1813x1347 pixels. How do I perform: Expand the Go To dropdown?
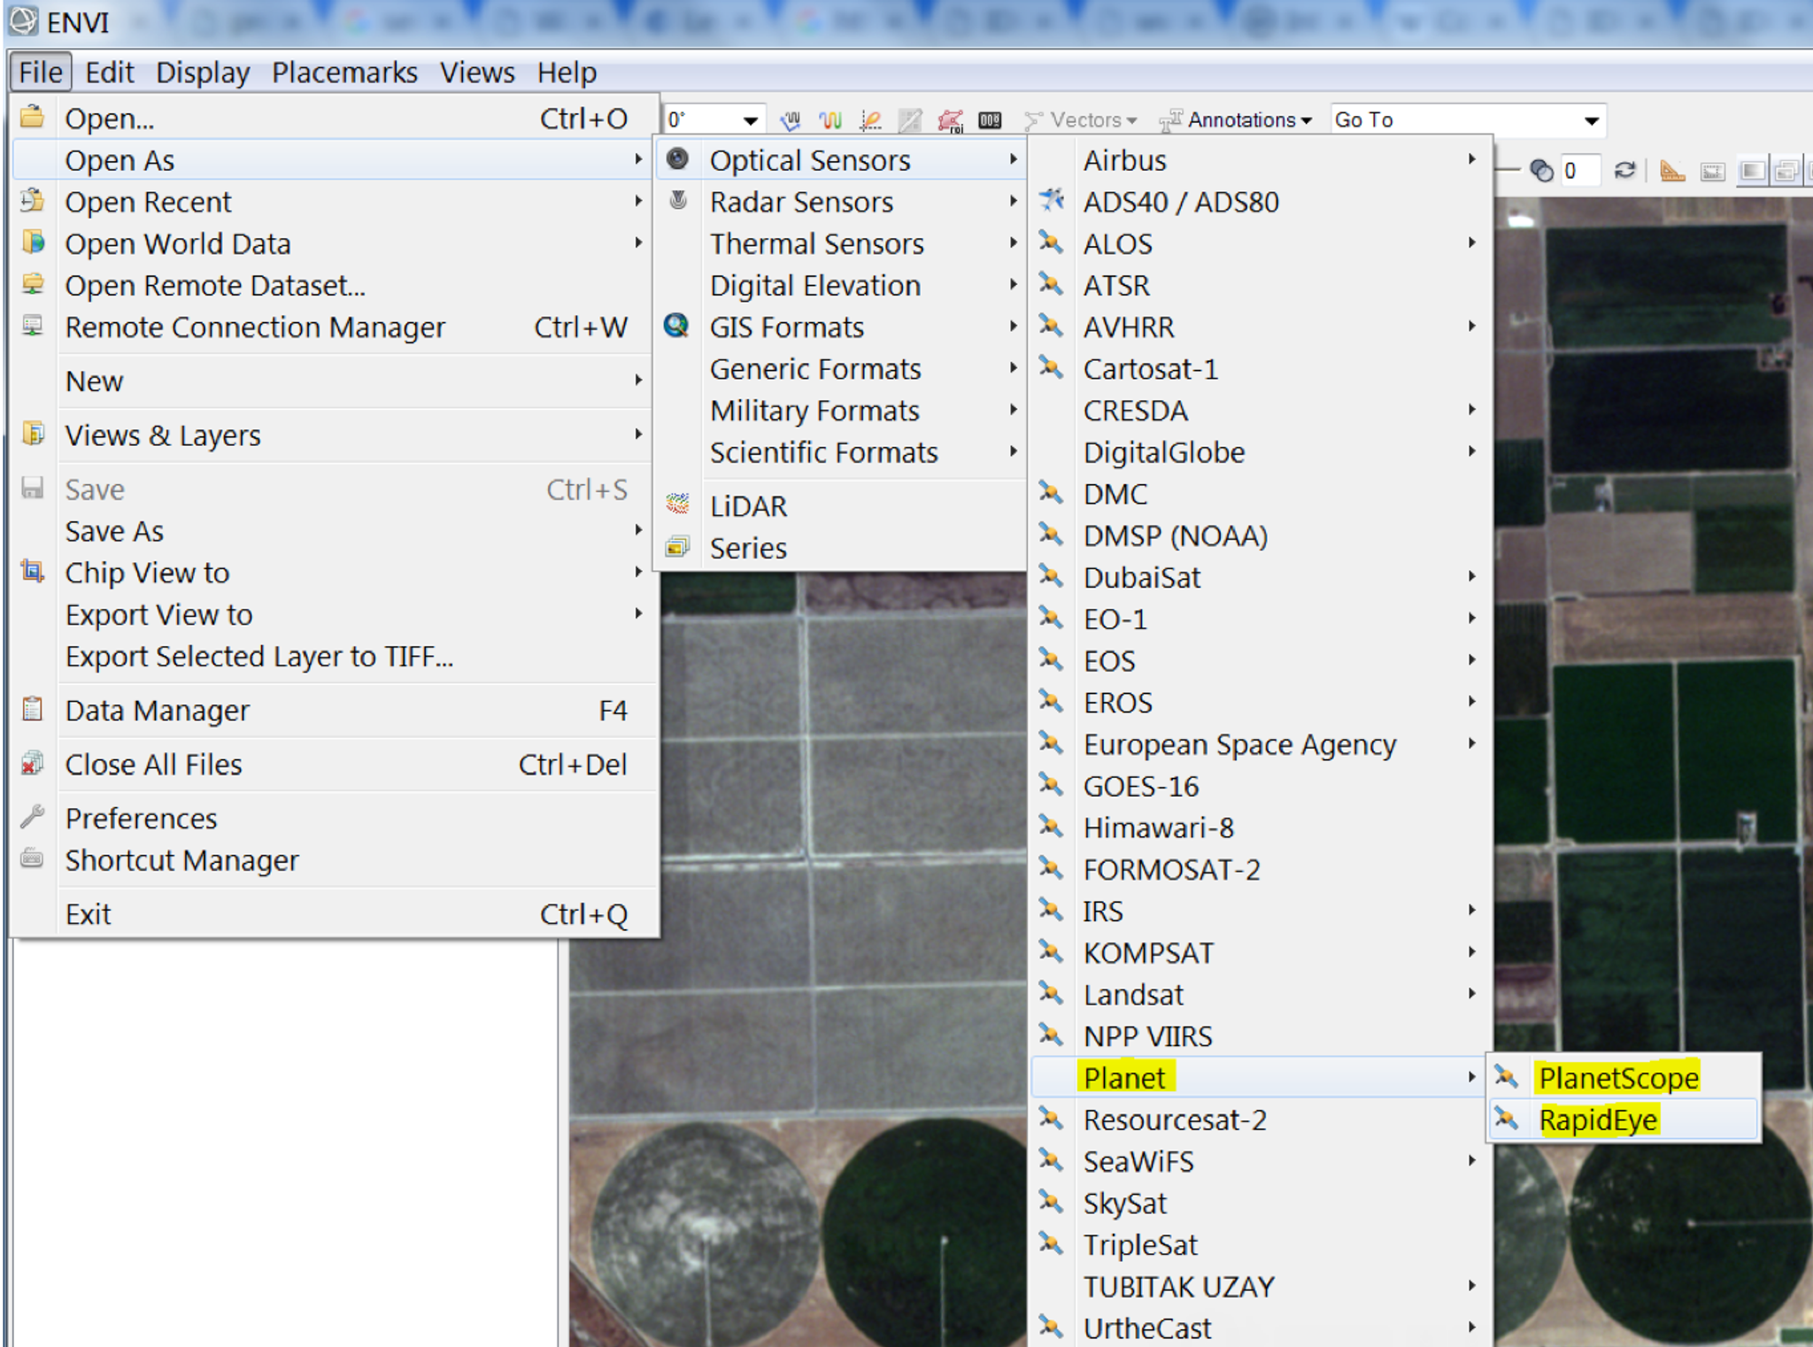click(x=1591, y=120)
